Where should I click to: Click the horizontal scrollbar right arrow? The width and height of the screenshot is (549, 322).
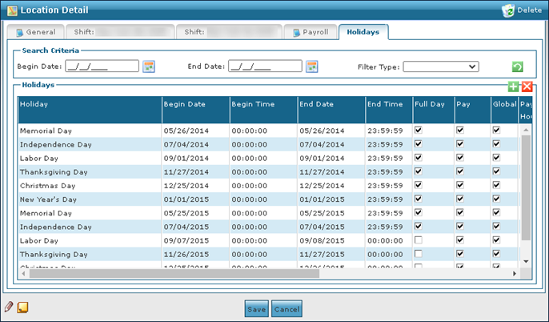[515, 274]
